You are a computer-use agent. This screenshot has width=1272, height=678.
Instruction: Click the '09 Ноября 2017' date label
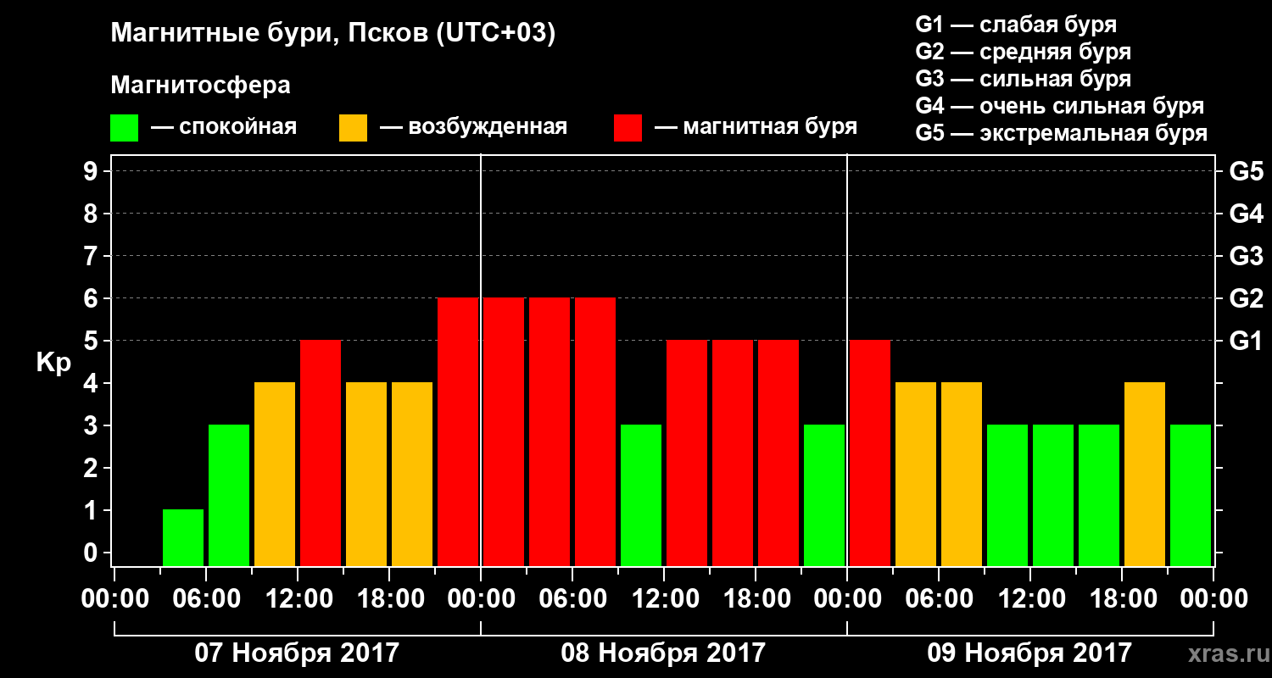tap(1029, 653)
